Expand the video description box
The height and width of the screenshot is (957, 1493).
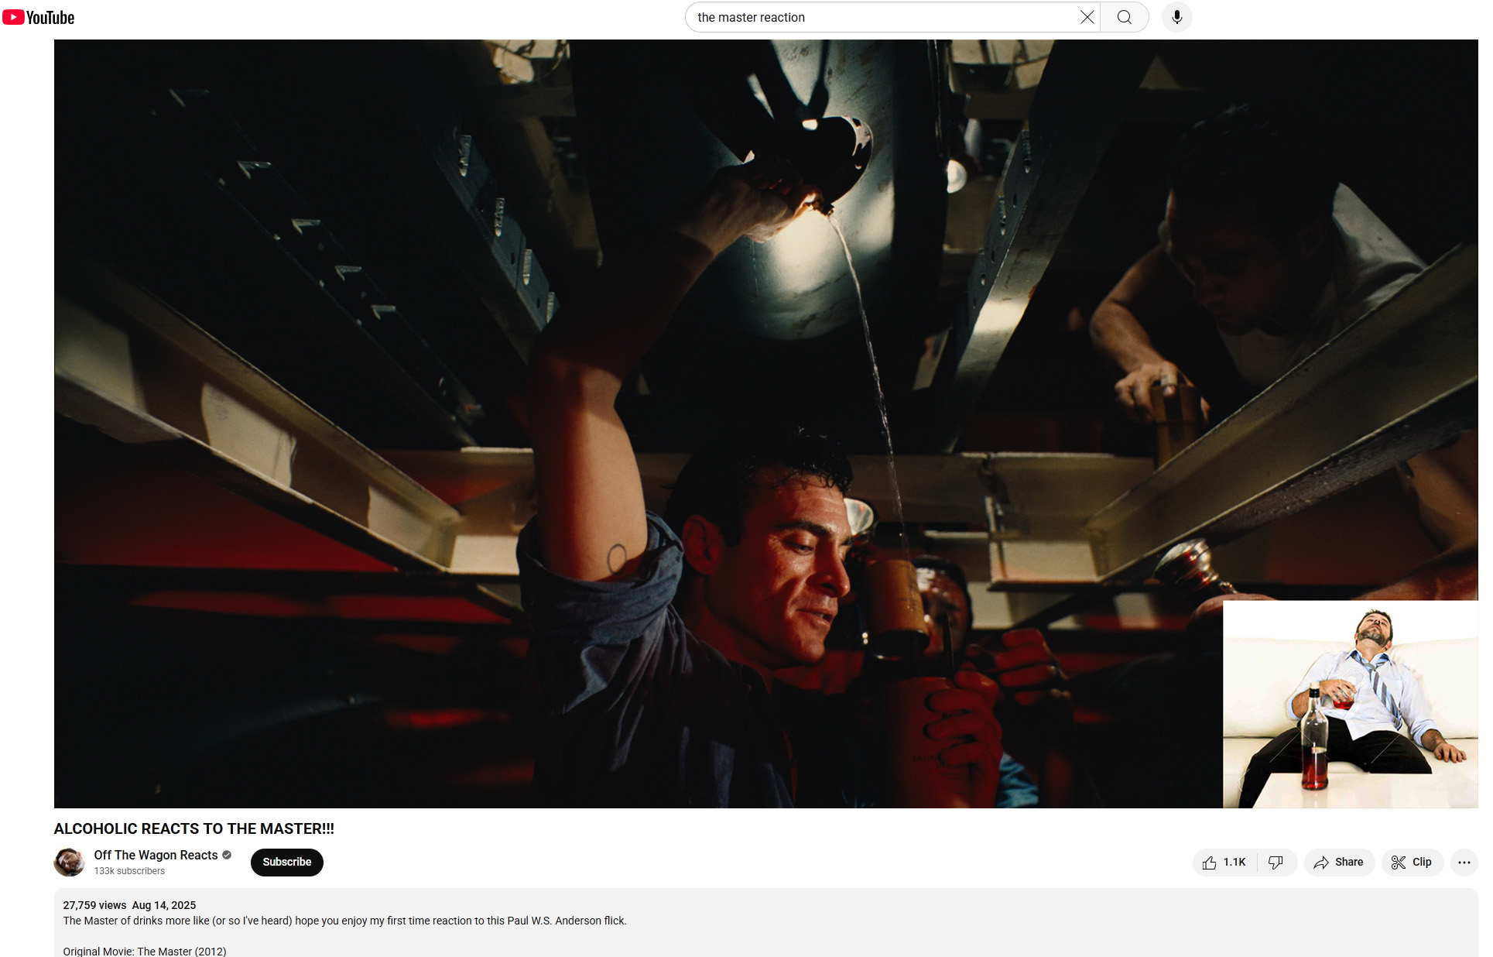pos(765,923)
